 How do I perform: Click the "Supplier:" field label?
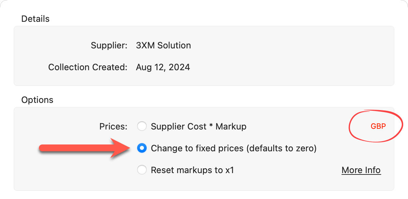pyautogui.click(x=109, y=45)
